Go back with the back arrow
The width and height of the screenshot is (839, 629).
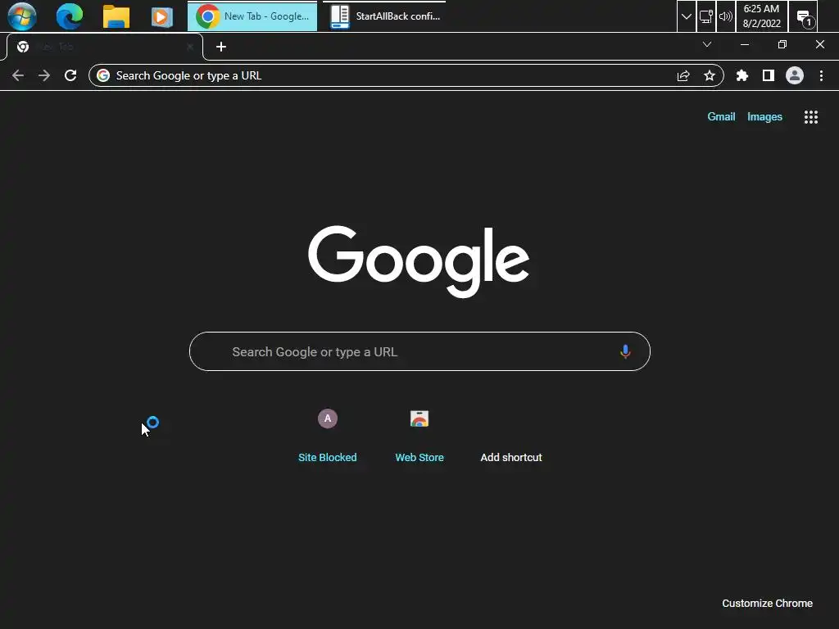(18, 75)
